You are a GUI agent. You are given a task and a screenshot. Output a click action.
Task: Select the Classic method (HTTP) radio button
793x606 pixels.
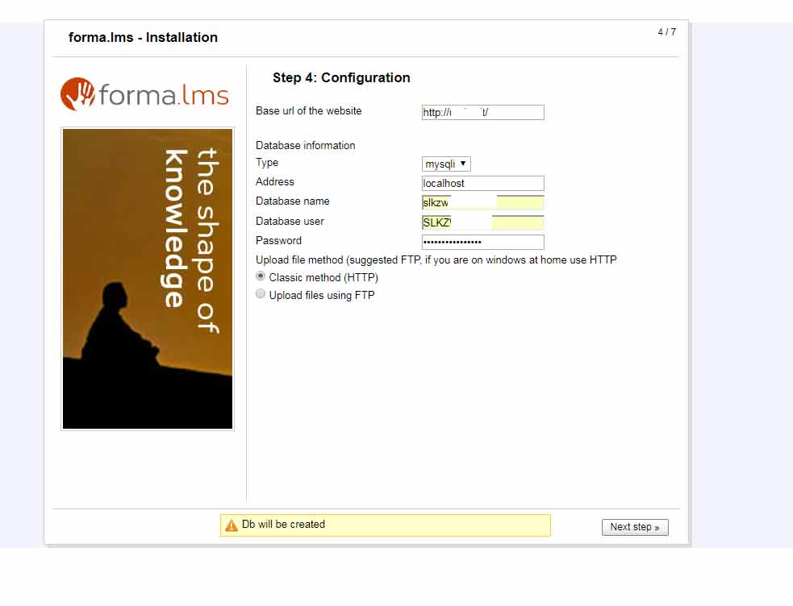coord(261,276)
